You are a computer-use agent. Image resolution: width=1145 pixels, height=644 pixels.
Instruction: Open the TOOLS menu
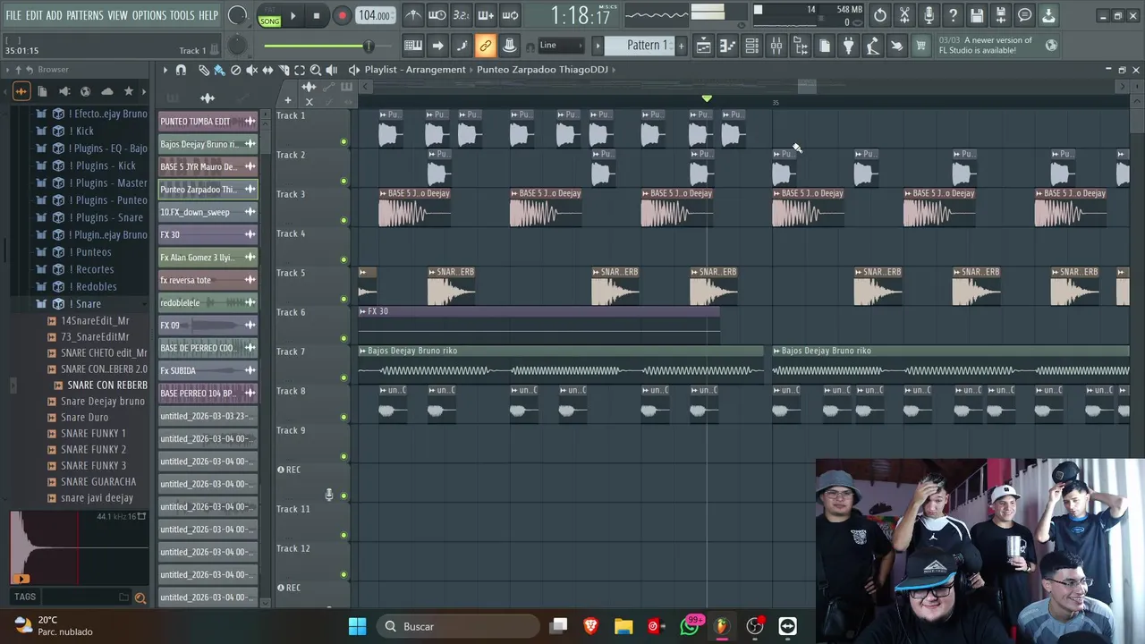point(182,15)
